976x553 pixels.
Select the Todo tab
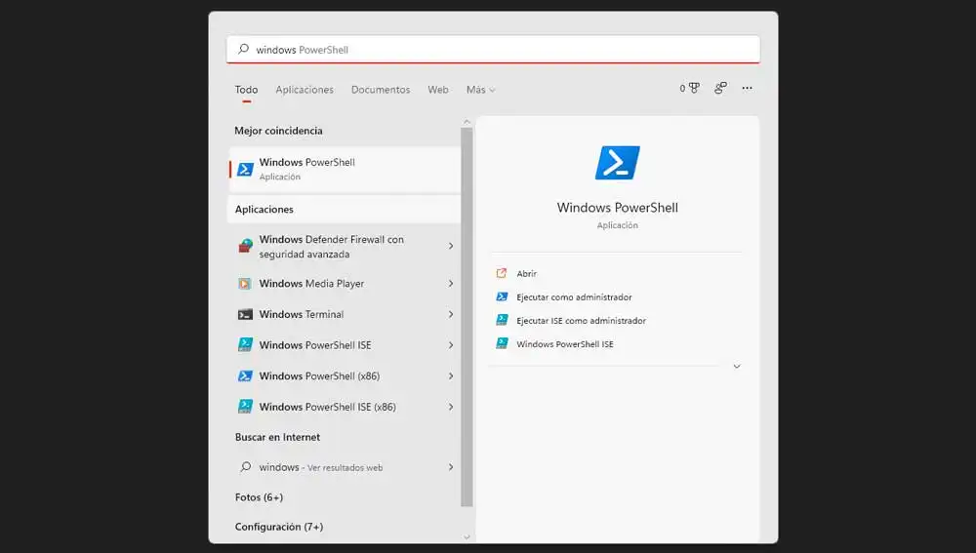pyautogui.click(x=247, y=90)
